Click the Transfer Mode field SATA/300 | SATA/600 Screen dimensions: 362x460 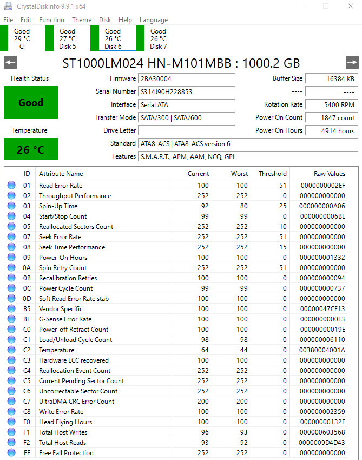click(x=187, y=117)
